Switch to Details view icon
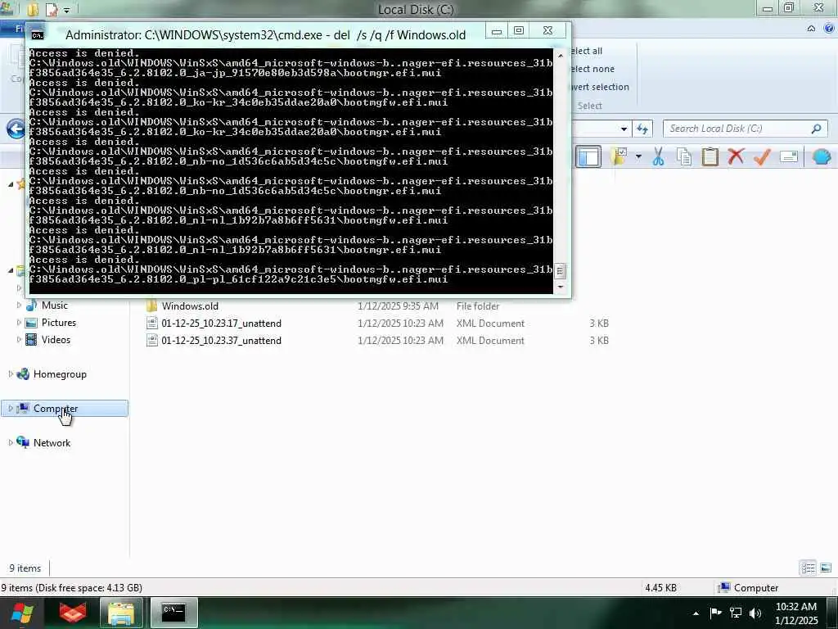Image resolution: width=838 pixels, height=629 pixels. 808,568
